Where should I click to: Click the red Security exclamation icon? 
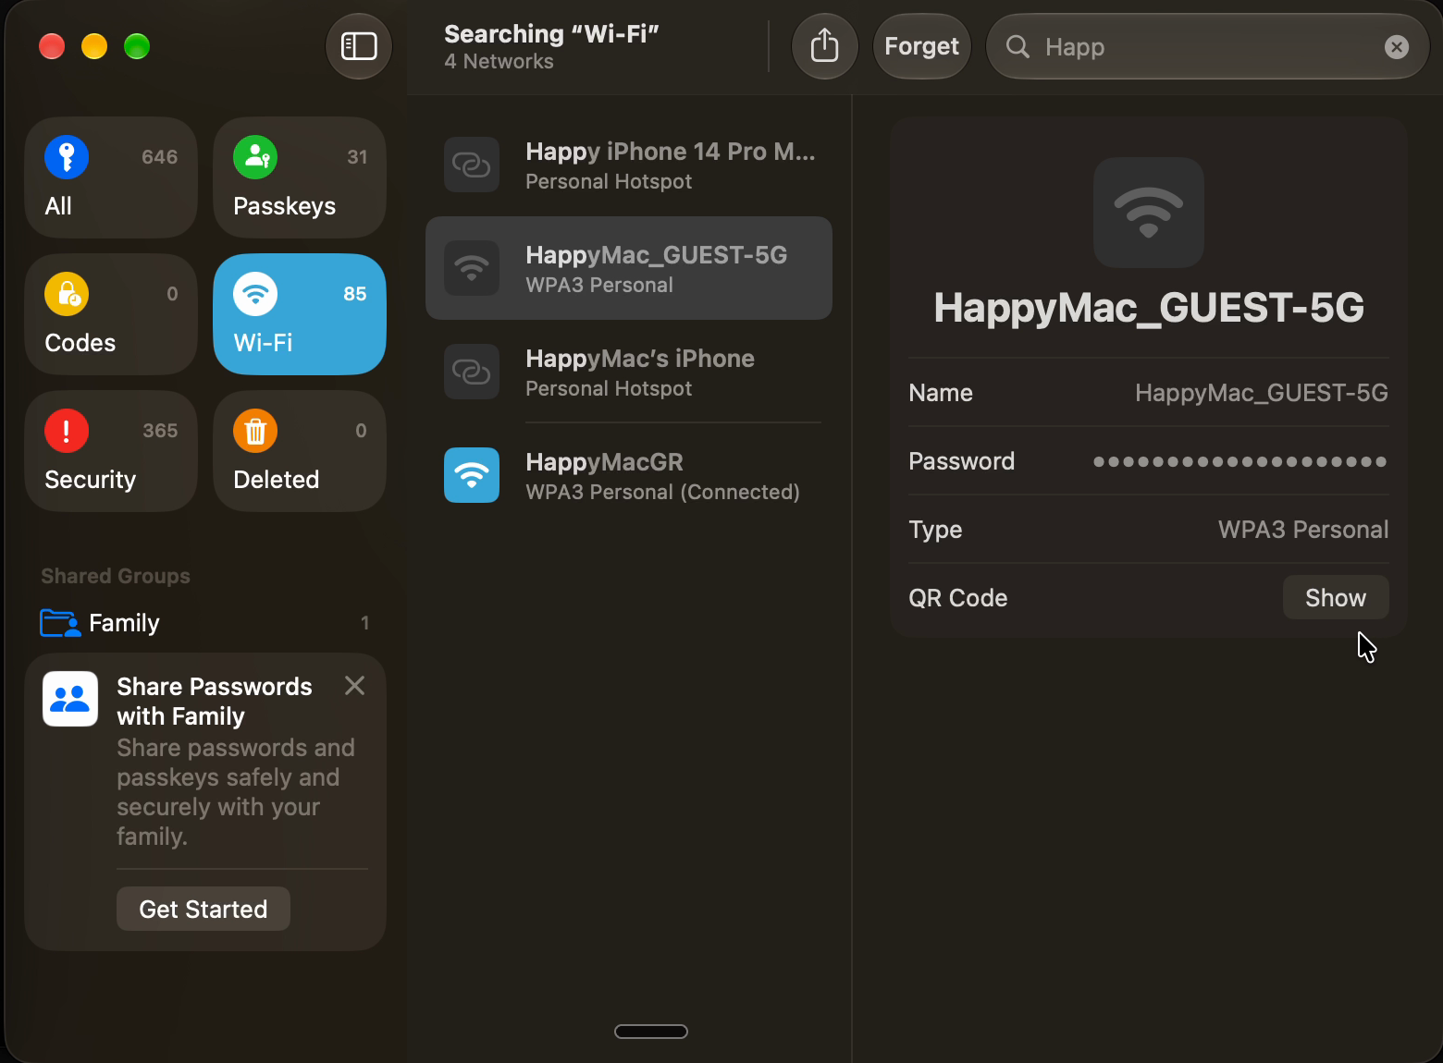click(67, 431)
